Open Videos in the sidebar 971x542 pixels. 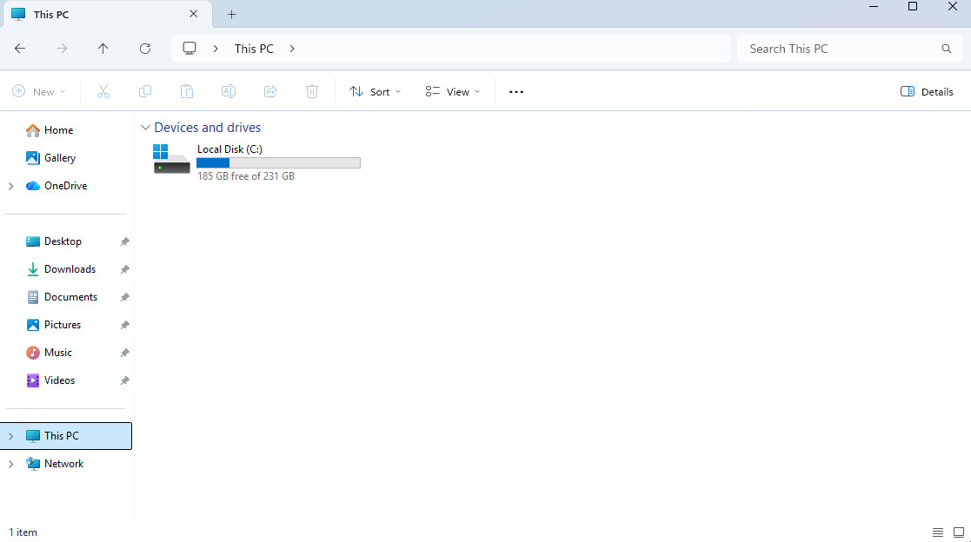click(x=59, y=380)
